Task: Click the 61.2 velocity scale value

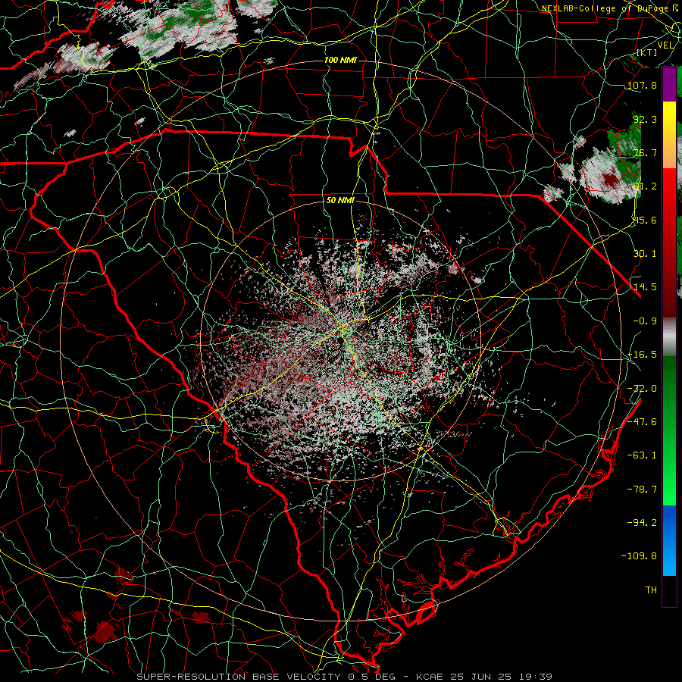Action: (645, 186)
